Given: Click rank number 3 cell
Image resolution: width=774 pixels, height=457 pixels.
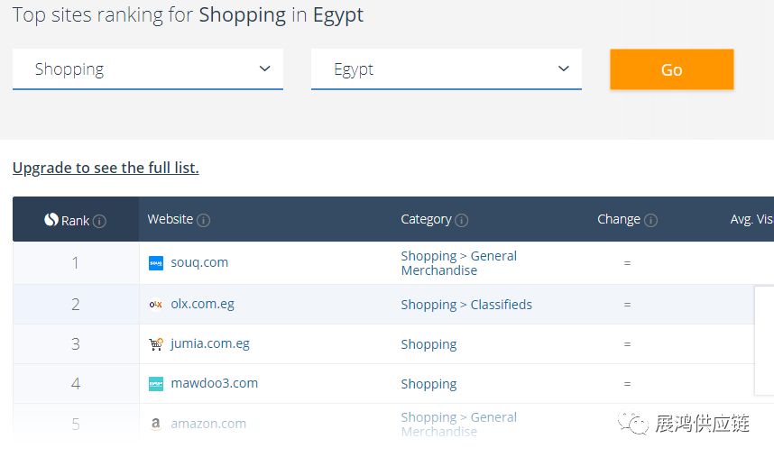Looking at the screenshot, I should [76, 343].
